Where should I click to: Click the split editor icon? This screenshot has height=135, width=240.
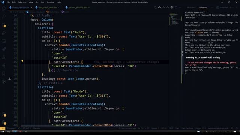click(176, 7)
